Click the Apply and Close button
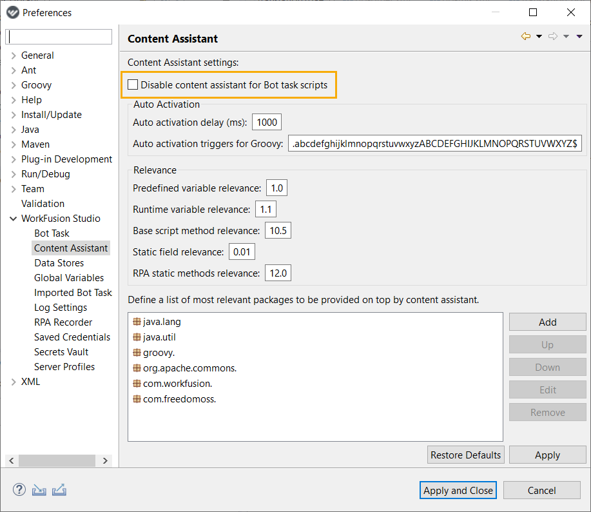Image resolution: width=591 pixels, height=512 pixels. 458,490
